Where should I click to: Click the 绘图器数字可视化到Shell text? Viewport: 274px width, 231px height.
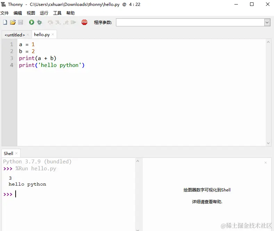click(207, 190)
